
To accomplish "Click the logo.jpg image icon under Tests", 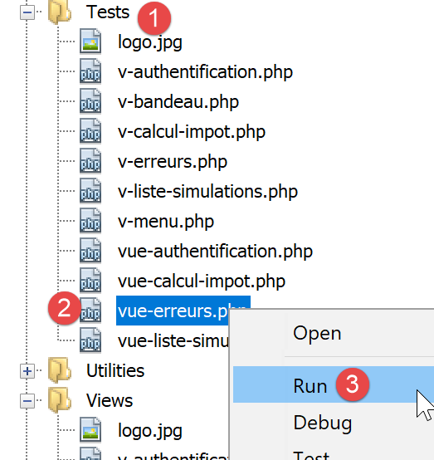I will [x=90, y=42].
